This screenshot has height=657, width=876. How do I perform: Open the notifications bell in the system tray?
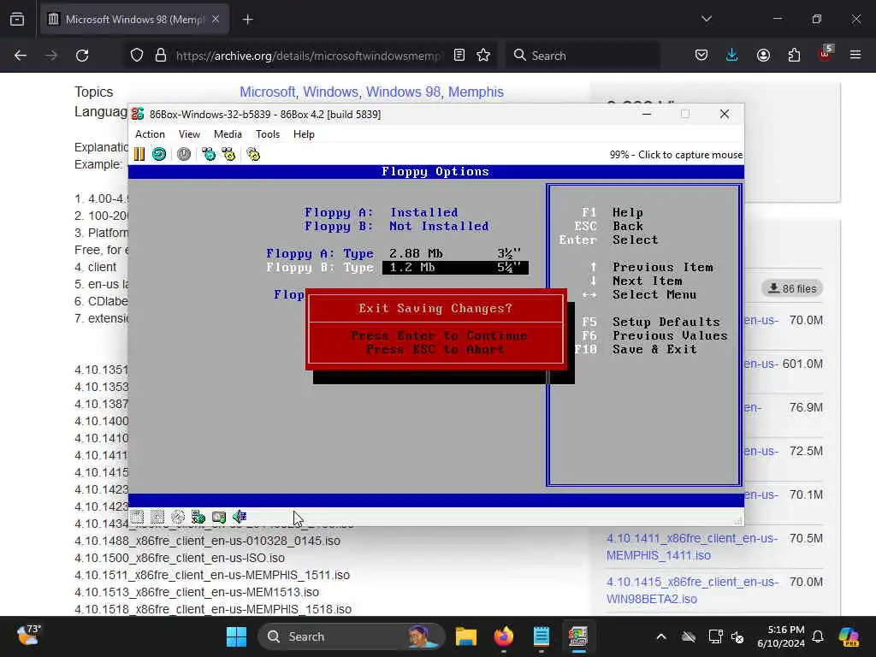[x=818, y=636]
